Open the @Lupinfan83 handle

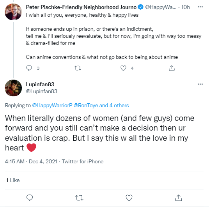tap(42, 91)
